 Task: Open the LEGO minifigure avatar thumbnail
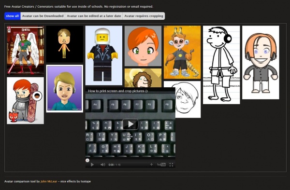point(104,55)
